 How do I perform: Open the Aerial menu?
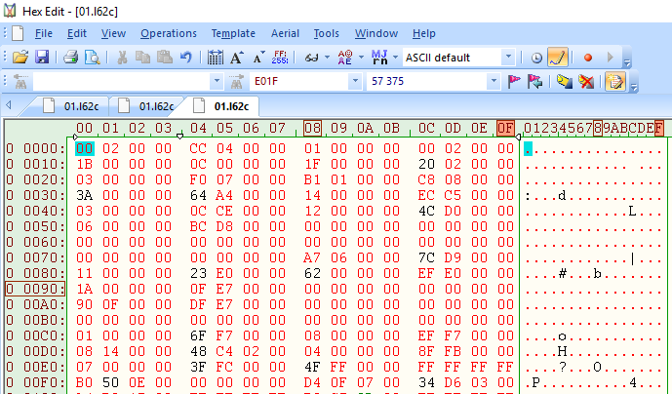point(285,33)
